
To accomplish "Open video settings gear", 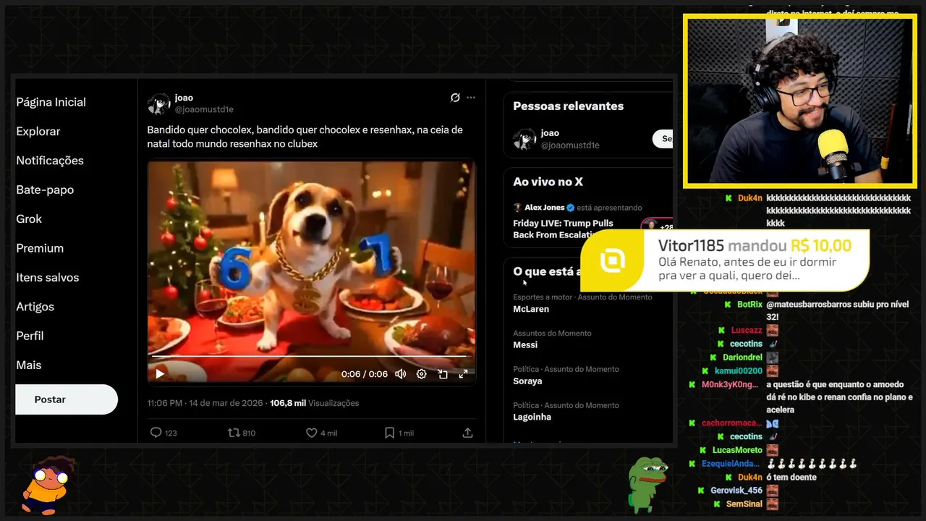I will (422, 374).
